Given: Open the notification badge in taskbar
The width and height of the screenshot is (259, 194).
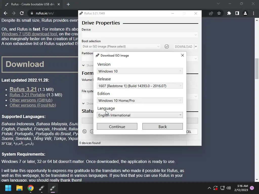Looking at the screenshot, I should (x=252, y=188).
